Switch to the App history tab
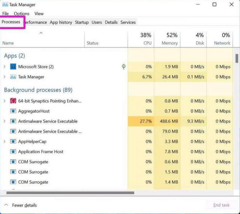This screenshot has width=240, height=214. coord(61,23)
